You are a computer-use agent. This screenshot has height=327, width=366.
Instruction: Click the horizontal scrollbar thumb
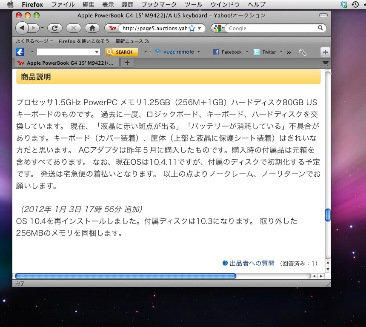126,276
